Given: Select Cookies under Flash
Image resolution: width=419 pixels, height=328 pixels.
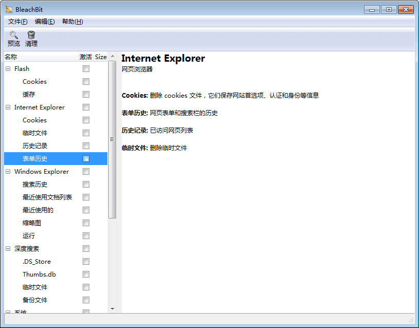Looking at the screenshot, I should 34,82.
